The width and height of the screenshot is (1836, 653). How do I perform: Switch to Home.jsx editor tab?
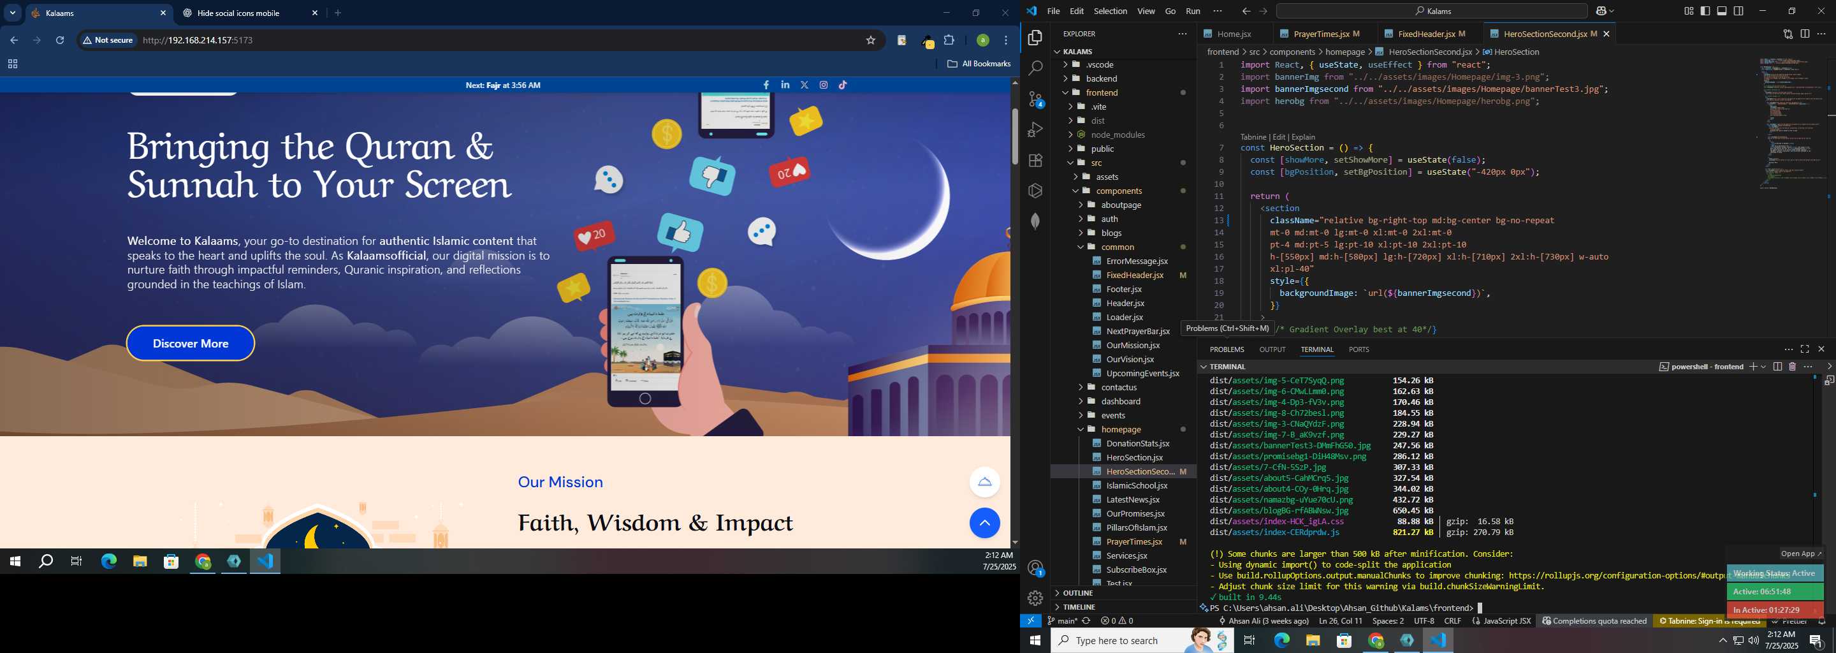tap(1234, 34)
